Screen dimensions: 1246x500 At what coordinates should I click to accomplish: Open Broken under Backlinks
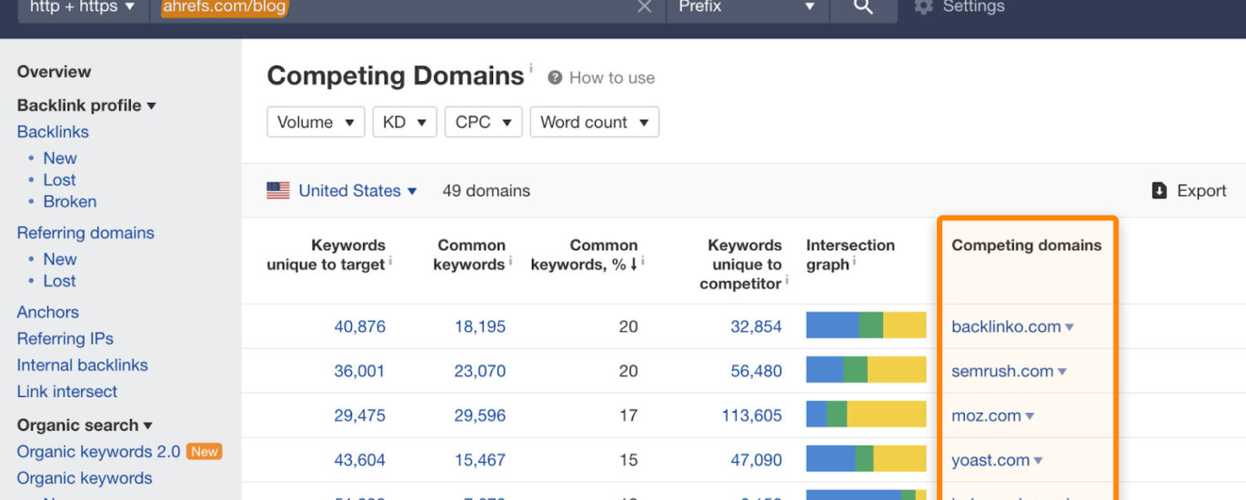[70, 202]
